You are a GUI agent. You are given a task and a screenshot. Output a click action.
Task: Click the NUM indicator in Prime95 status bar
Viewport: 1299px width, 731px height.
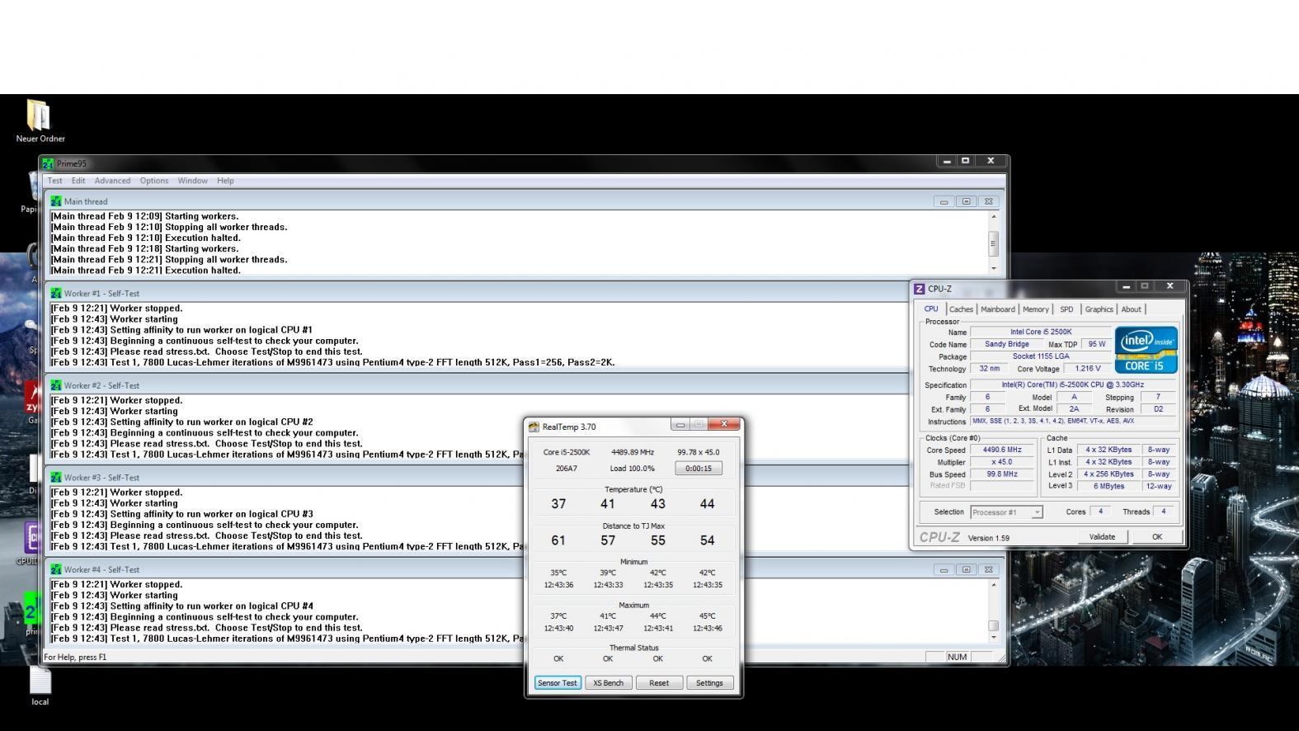tap(957, 657)
